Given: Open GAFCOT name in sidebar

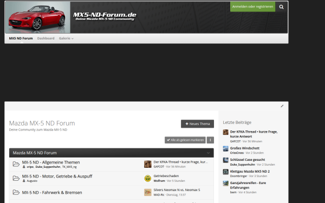Looking at the screenshot, I should click(235, 141).
